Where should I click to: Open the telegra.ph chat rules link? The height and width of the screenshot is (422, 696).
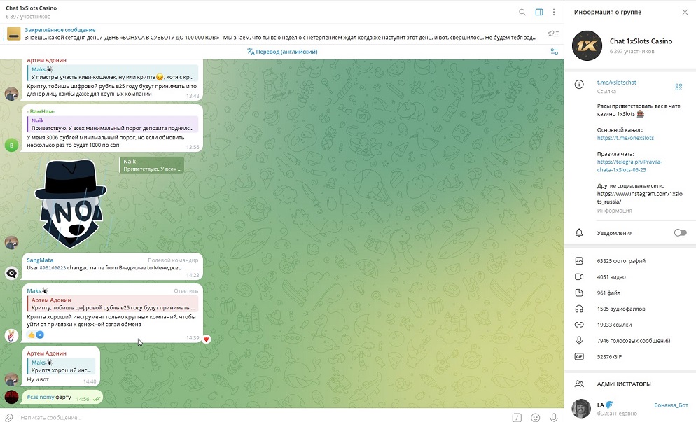coord(629,166)
